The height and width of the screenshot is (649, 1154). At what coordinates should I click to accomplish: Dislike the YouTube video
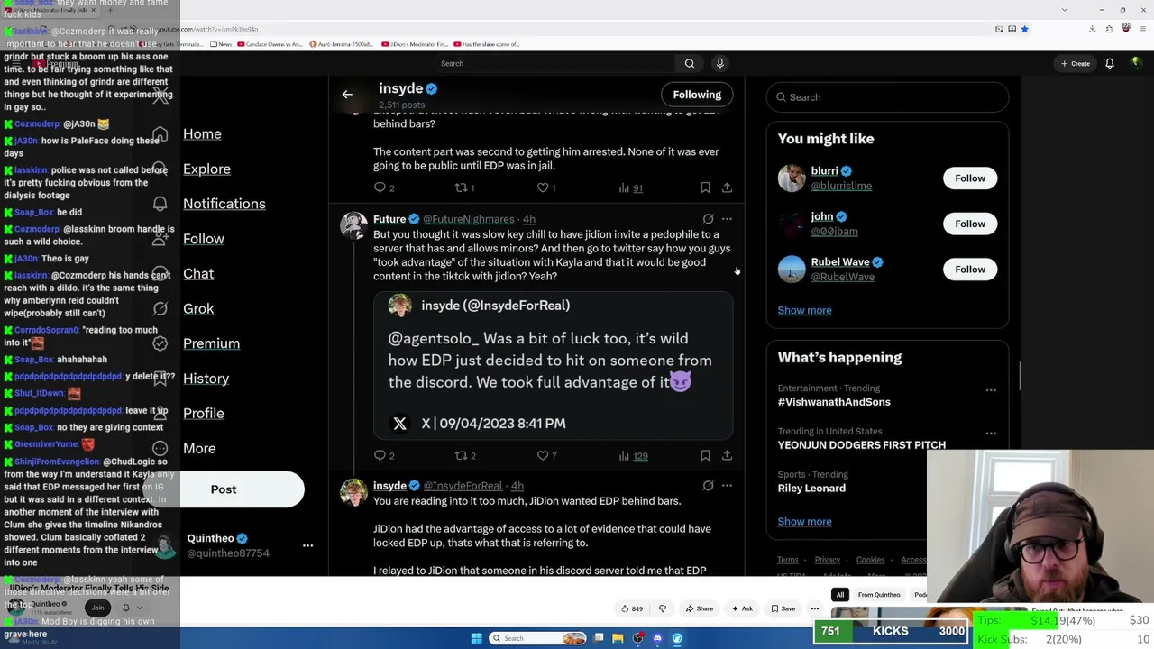click(x=663, y=608)
